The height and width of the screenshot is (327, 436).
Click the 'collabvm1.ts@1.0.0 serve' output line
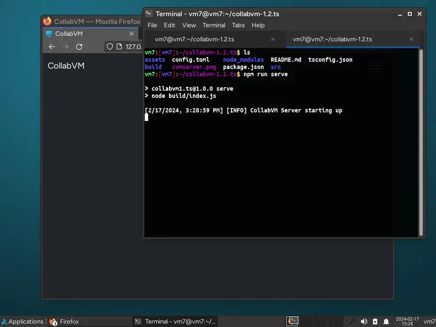[192, 89]
